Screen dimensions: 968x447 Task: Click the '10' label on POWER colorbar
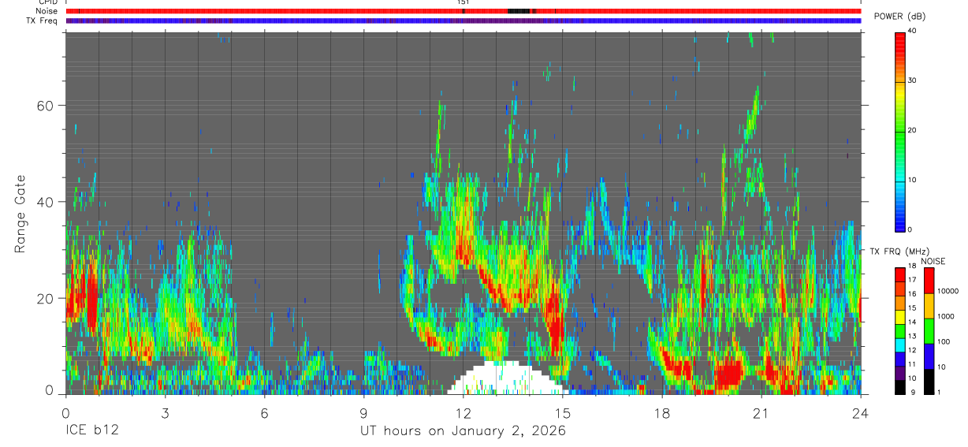click(912, 180)
